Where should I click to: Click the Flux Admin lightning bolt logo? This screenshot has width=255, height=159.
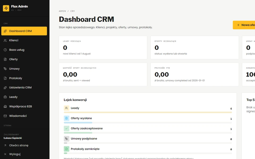click(6, 8)
